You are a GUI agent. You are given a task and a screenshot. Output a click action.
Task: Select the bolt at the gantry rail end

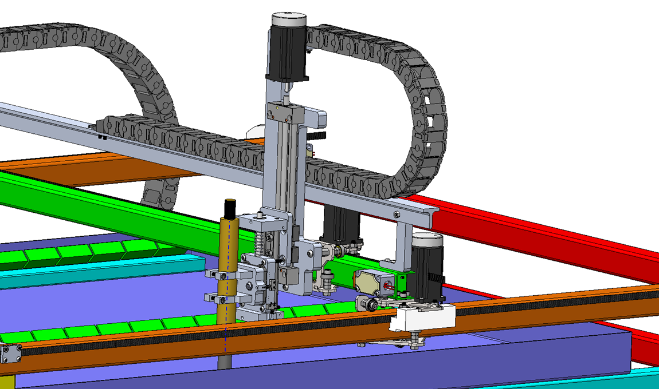coord(397,214)
